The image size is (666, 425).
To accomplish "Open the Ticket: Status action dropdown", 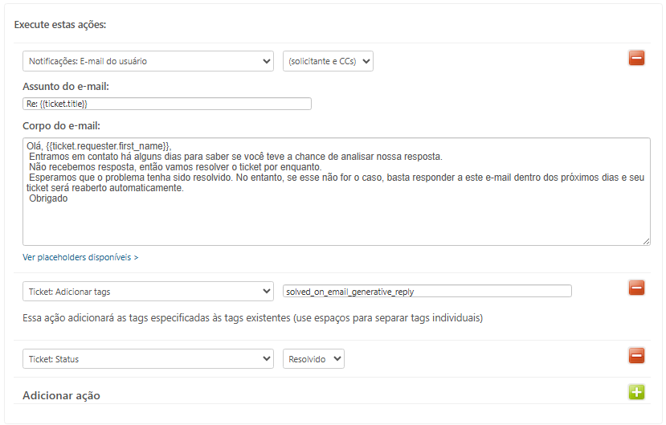I will 148,359.
